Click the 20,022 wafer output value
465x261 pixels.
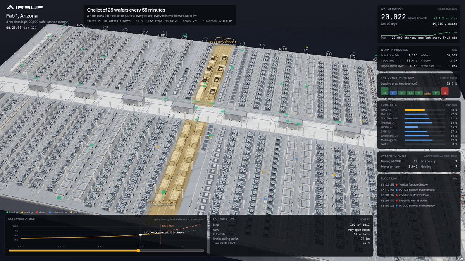click(393, 17)
